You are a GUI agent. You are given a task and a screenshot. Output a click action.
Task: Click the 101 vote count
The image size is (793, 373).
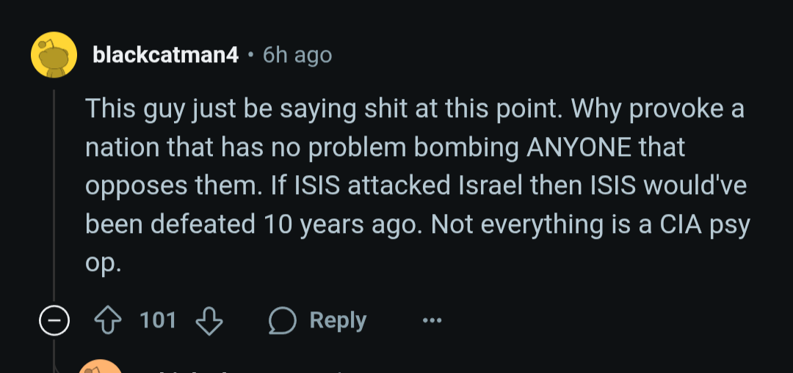point(158,320)
